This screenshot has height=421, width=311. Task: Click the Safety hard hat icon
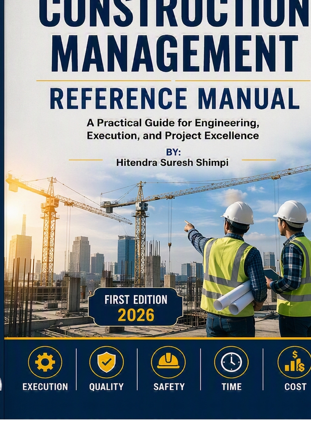coord(168,362)
